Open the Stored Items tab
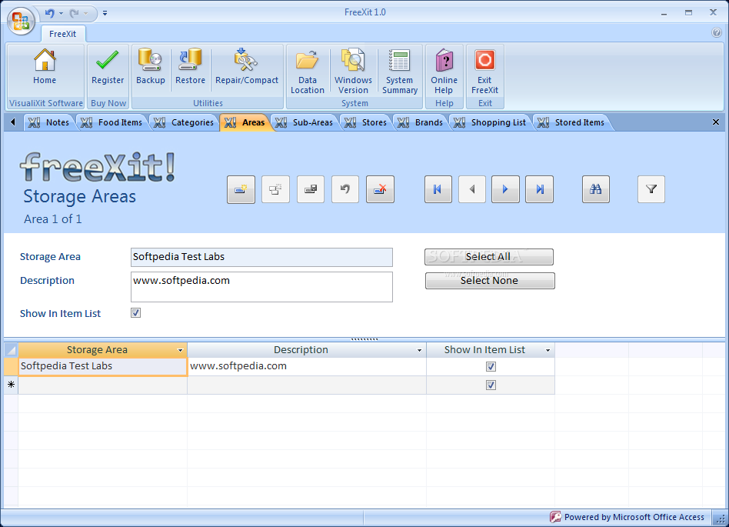The height and width of the screenshot is (527, 729). [x=571, y=122]
